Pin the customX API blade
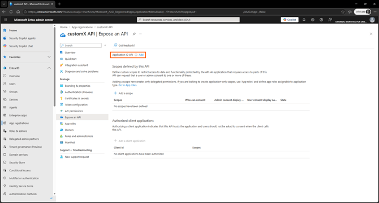379x203 pixels. point(134,34)
